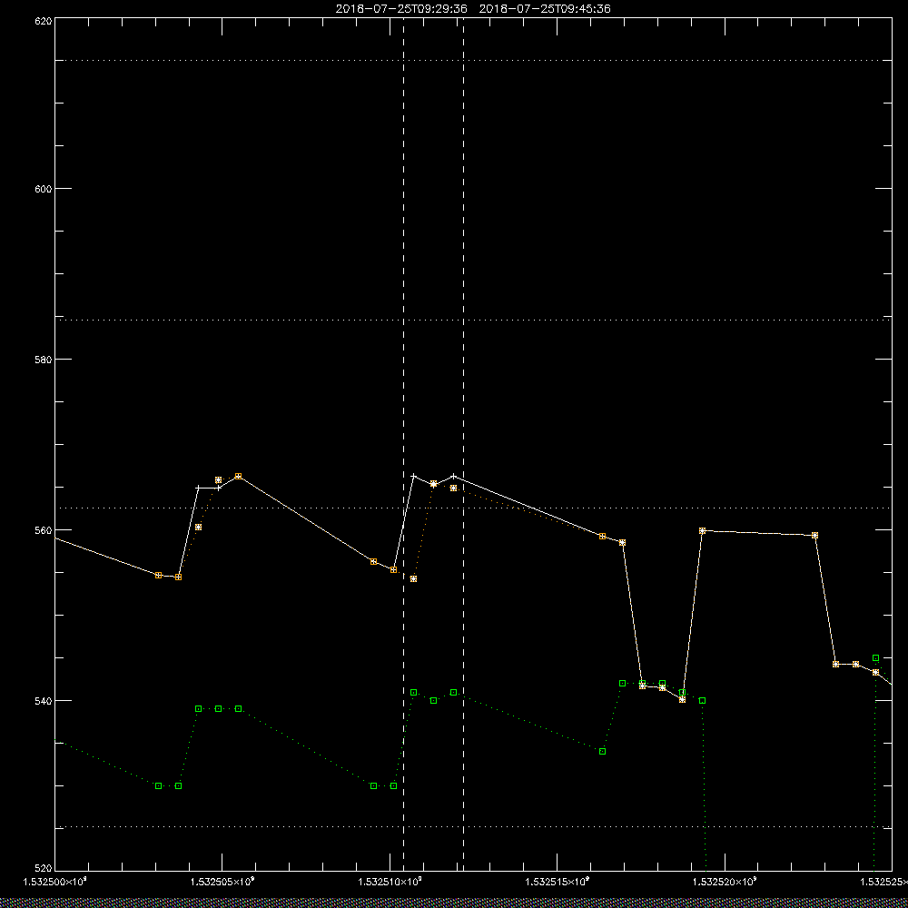The image size is (908, 908).
Task: Click the y-axis label 620
Action: (x=44, y=21)
